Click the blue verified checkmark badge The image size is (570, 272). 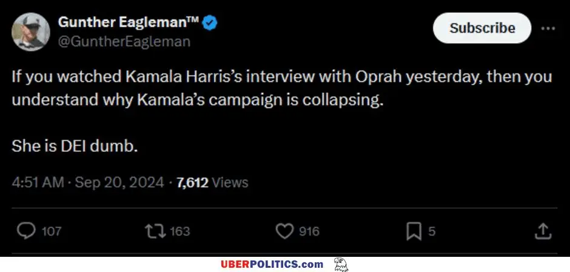tap(210, 23)
